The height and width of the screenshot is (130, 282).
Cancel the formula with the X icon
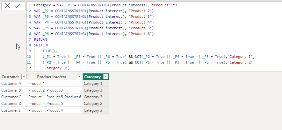point(7,6)
